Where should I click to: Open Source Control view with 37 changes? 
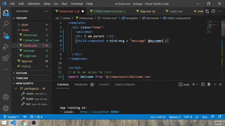pyautogui.click(x=6, y=35)
